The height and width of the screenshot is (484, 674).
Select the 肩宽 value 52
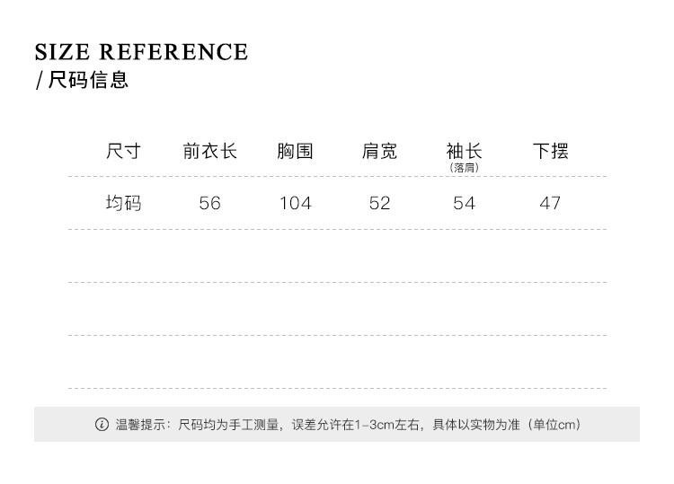tap(379, 204)
